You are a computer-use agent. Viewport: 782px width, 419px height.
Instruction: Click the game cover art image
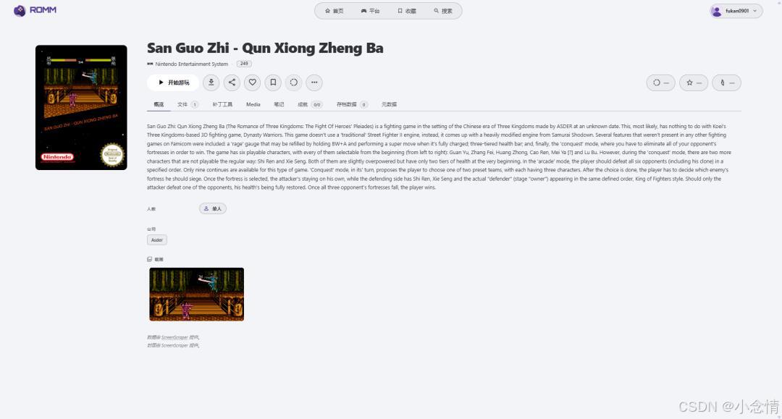point(81,108)
